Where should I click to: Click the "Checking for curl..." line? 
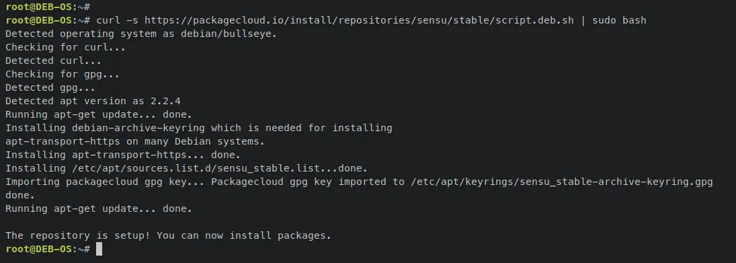pyautogui.click(x=65, y=48)
